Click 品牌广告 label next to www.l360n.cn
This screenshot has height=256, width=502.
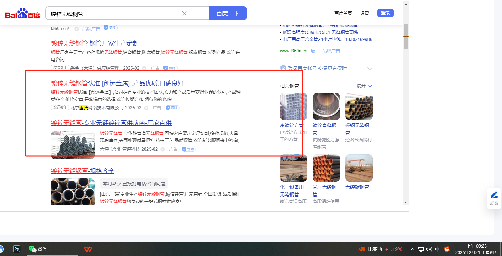coord(331,51)
